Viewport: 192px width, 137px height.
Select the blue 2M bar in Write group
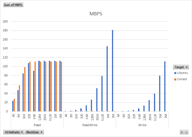(x=165, y=86)
